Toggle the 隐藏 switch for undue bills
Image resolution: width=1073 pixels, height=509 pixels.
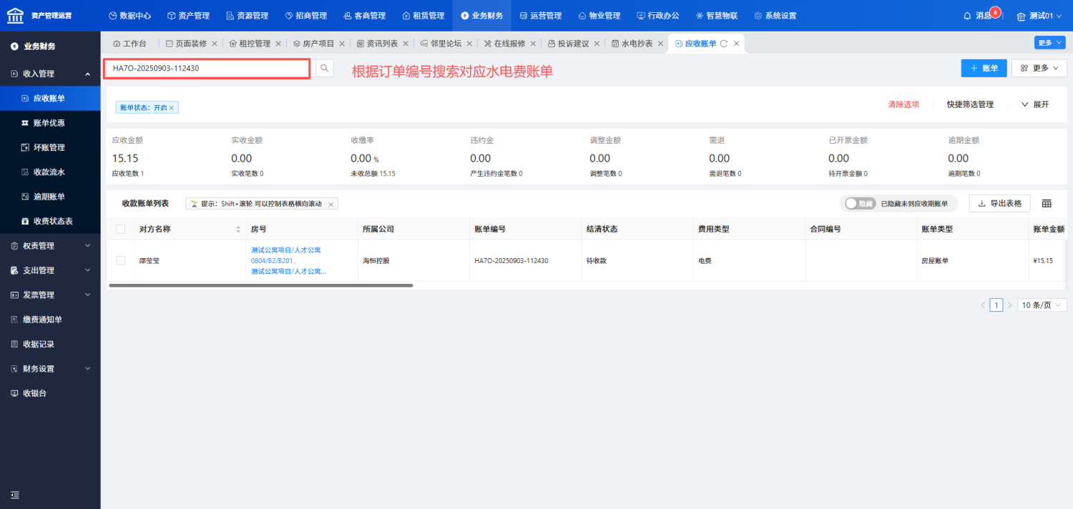click(x=860, y=204)
